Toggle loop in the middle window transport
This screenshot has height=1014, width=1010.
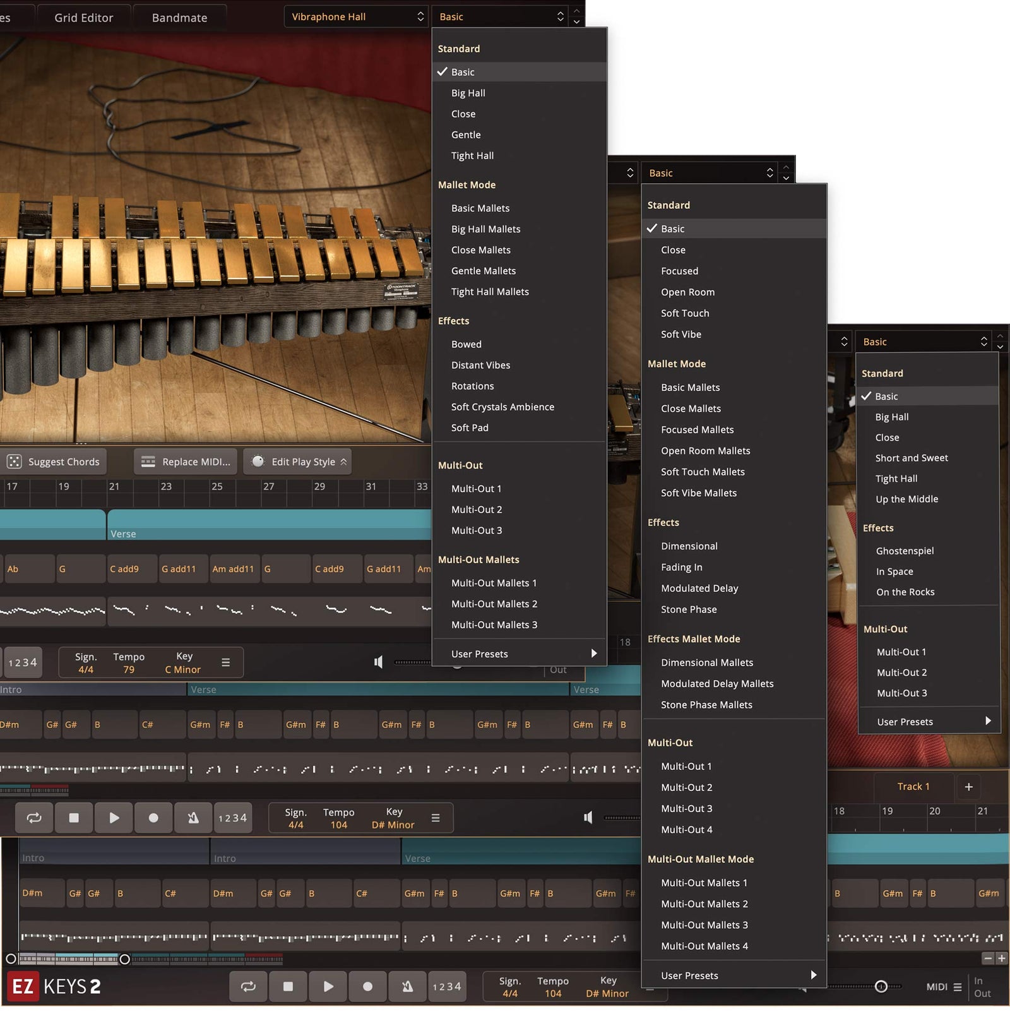[x=34, y=818]
